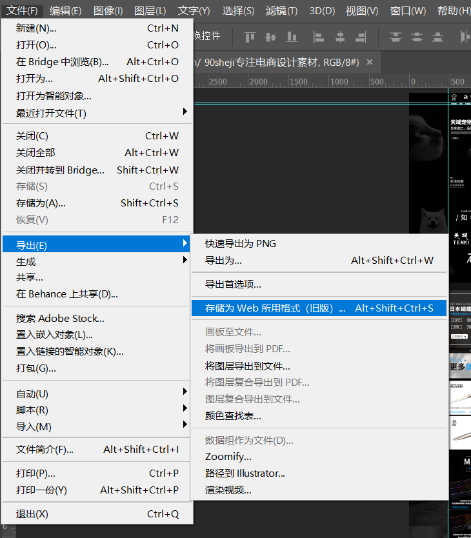Image resolution: width=471 pixels, height=538 pixels.
Task: Select 打开为... menu entry
Action: tap(97, 79)
